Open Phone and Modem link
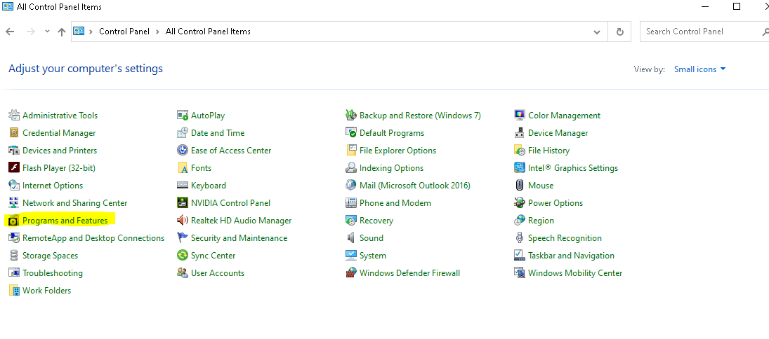 click(395, 203)
